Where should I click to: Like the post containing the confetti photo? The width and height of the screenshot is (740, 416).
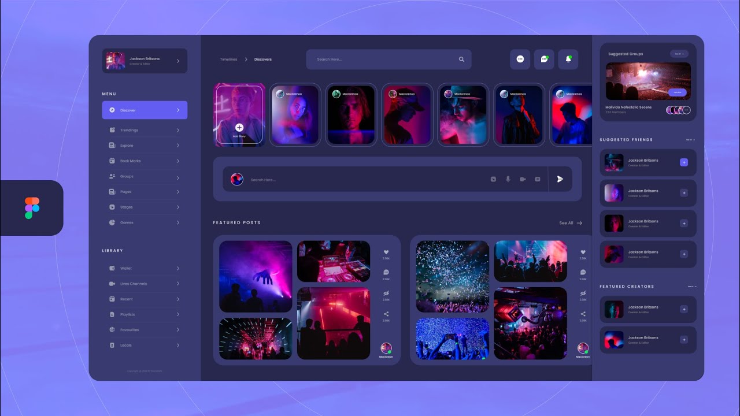[x=583, y=252]
